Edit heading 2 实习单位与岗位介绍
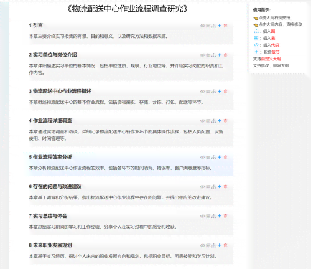The image size is (311, 269). 53,55
